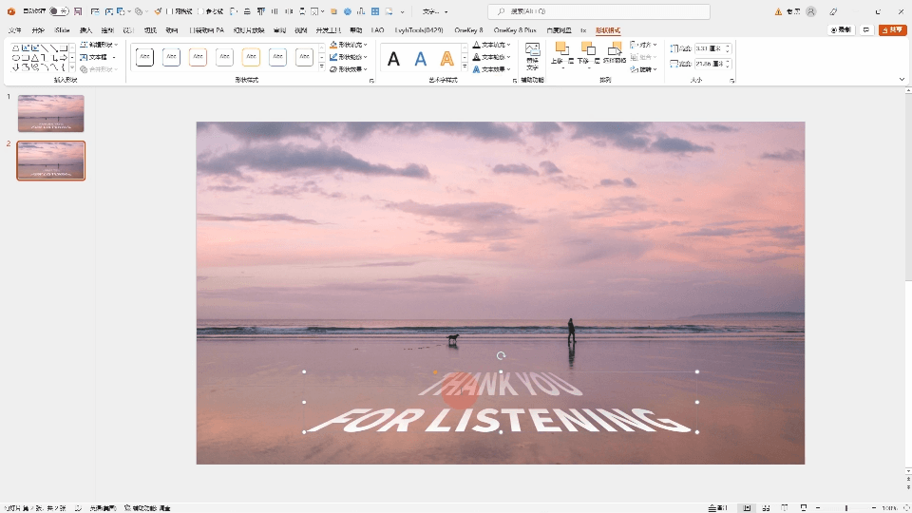Click the orange 共享 (Share) button
912x513 pixels.
892,29
